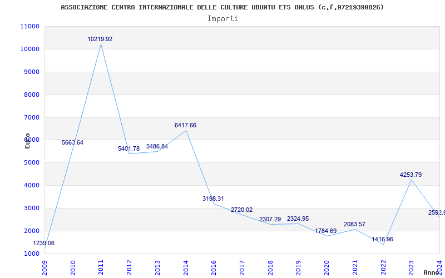Click the x-axis year 2009

pos(44,268)
